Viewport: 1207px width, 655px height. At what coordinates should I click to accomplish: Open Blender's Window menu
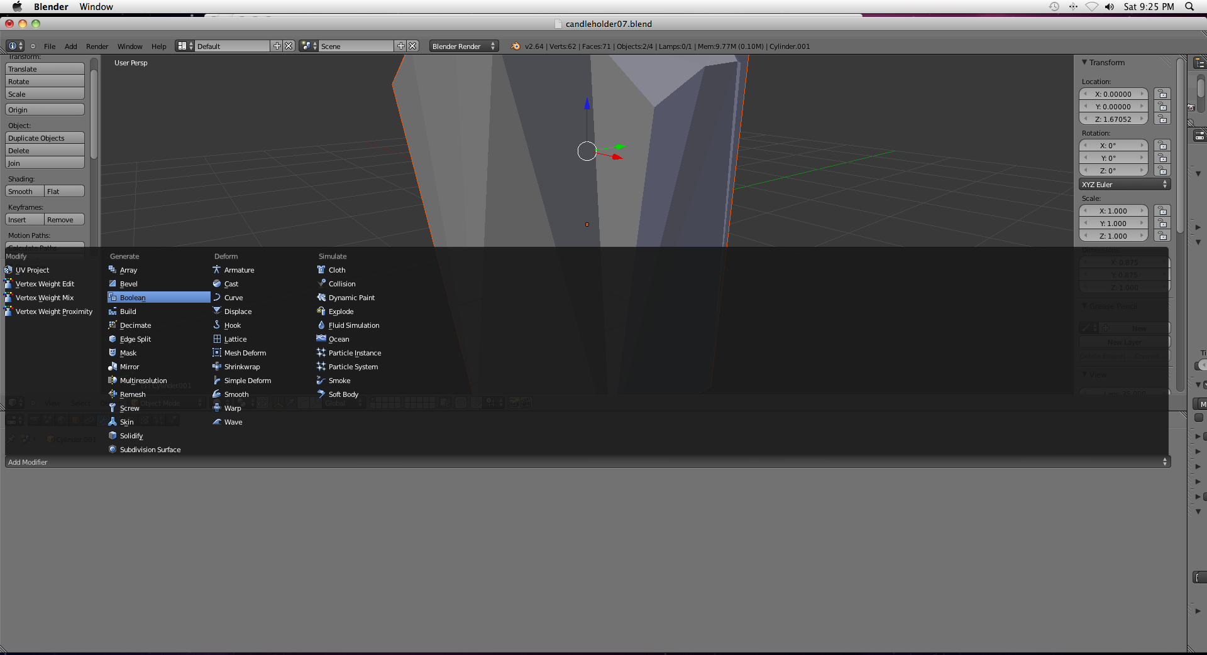click(130, 46)
